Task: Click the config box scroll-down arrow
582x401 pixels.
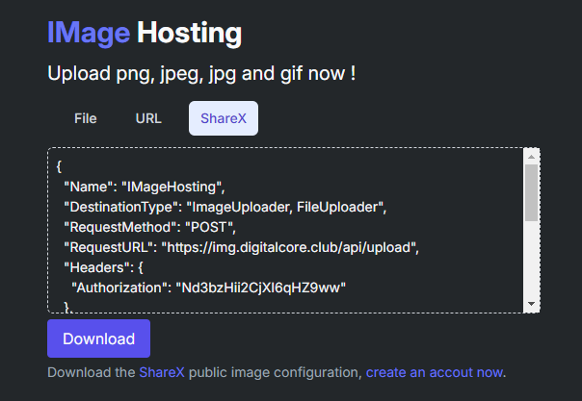Action: click(x=531, y=304)
